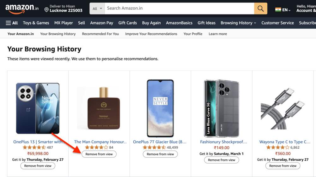Screen dimensions: 316x177
Task: Click the Amazon.in logo
Action: click(22, 9)
